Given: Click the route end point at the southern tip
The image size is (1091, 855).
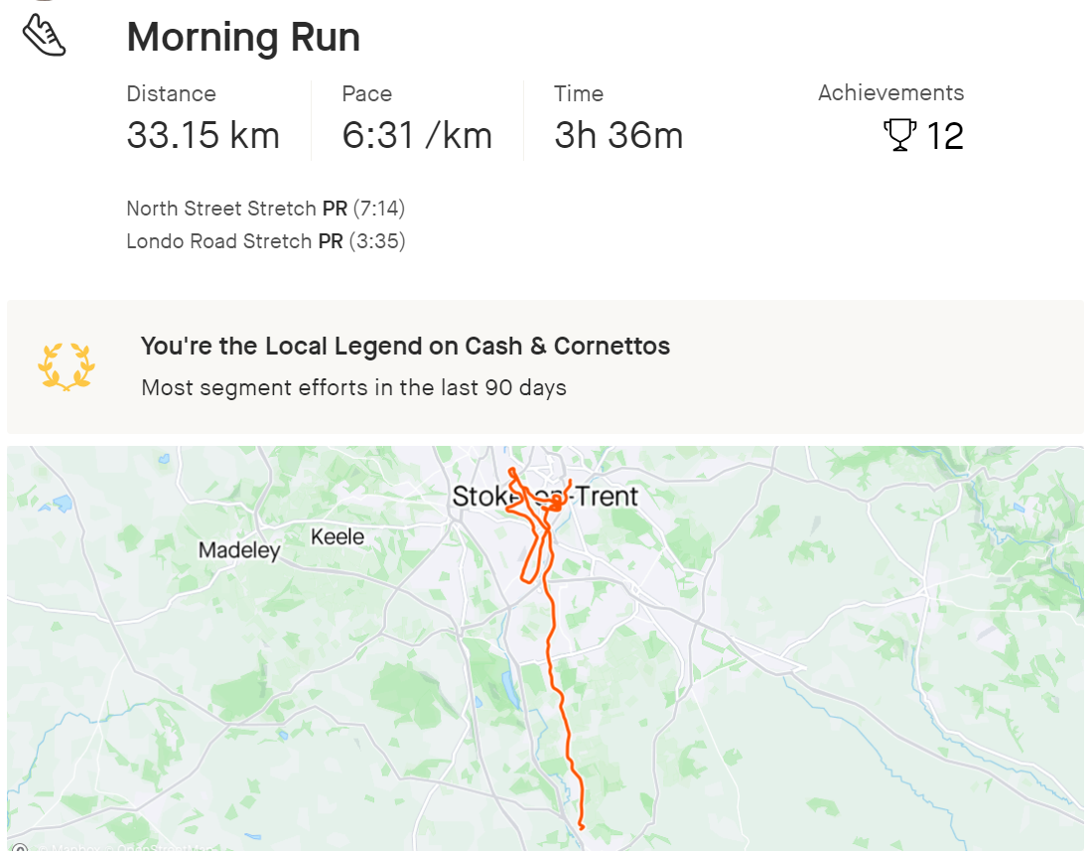Looking at the screenshot, I should (581, 826).
